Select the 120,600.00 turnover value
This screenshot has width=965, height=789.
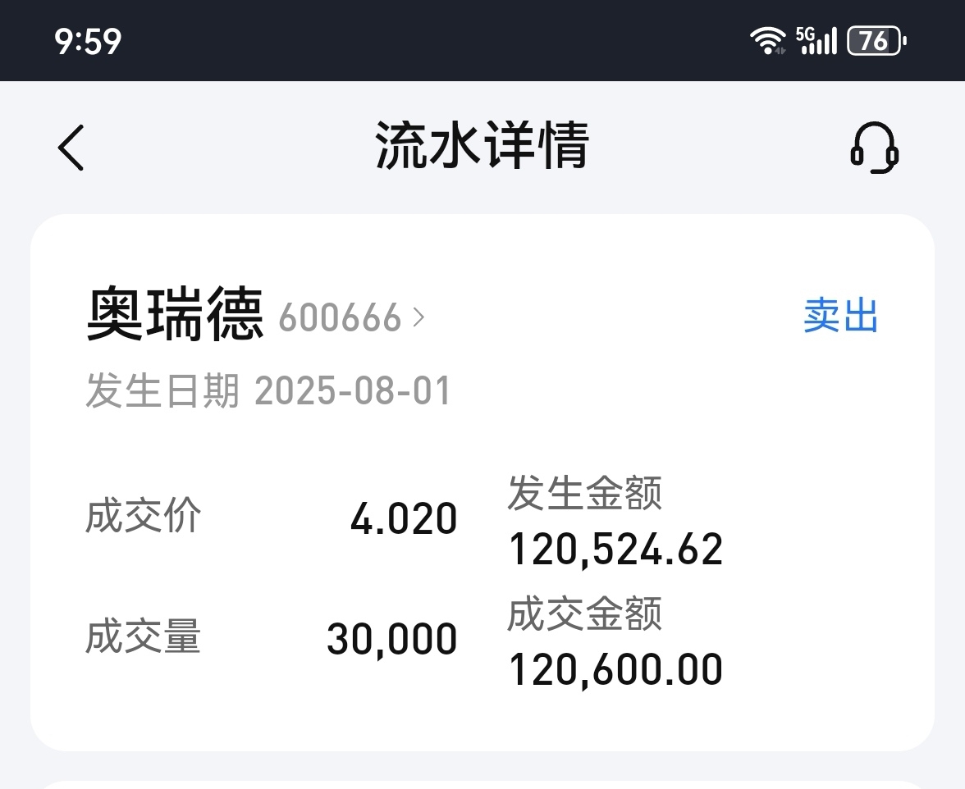(x=615, y=670)
